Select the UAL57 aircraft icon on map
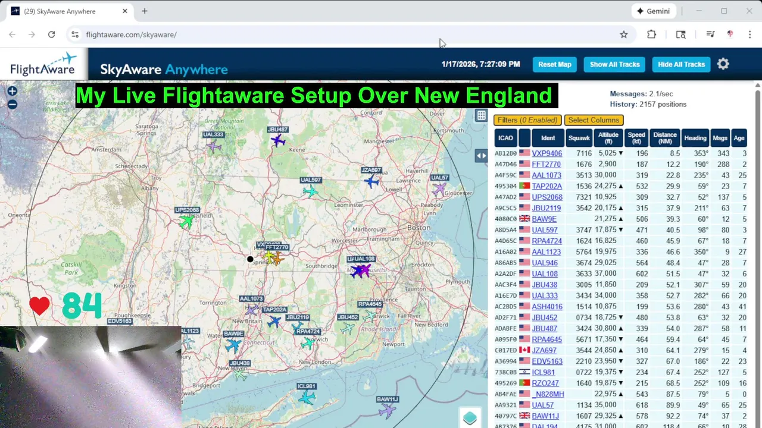 point(439,189)
